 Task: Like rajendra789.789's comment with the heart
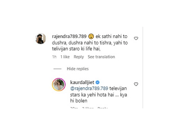(136, 38)
